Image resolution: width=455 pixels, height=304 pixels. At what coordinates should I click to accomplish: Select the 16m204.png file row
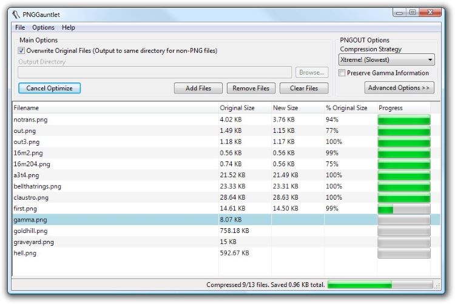pyautogui.click(x=226, y=164)
